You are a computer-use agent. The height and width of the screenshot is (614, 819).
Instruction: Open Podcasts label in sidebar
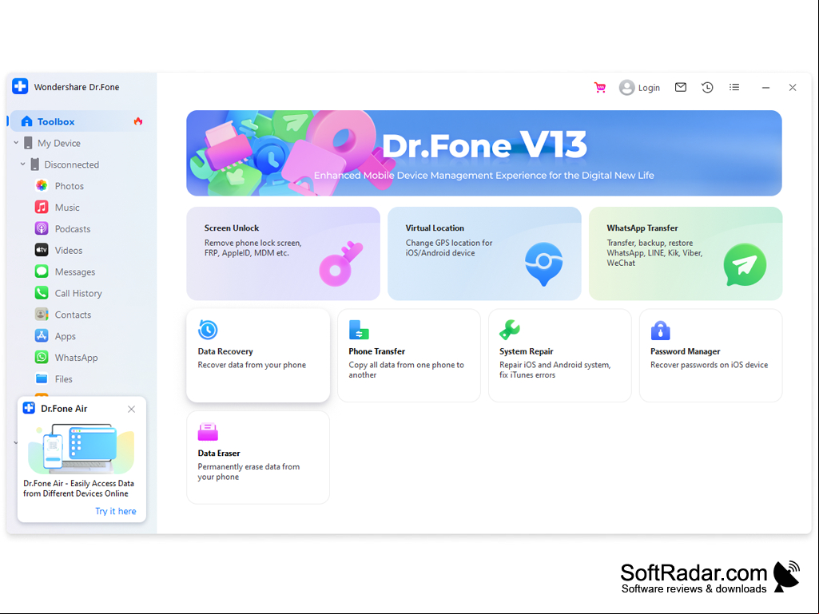click(73, 228)
